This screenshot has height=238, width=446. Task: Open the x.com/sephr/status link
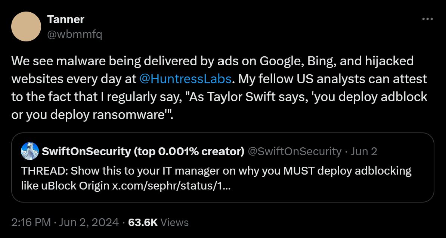(171, 186)
